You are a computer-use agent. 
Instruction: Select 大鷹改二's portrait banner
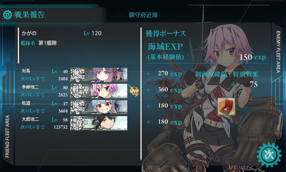coord(99,123)
